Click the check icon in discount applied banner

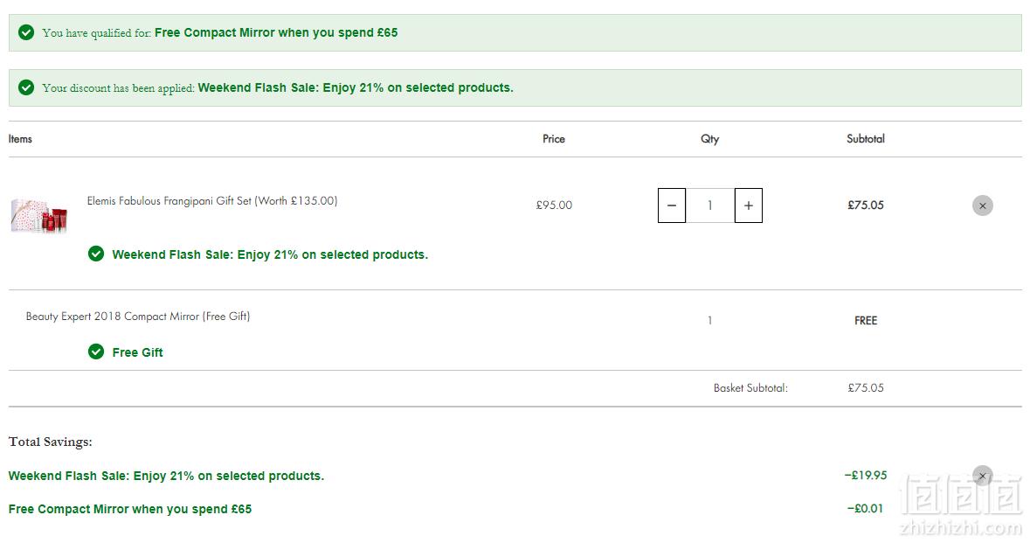point(26,87)
